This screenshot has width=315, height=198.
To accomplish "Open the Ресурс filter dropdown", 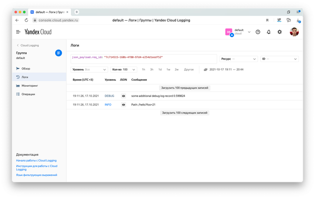I will coord(238,59).
